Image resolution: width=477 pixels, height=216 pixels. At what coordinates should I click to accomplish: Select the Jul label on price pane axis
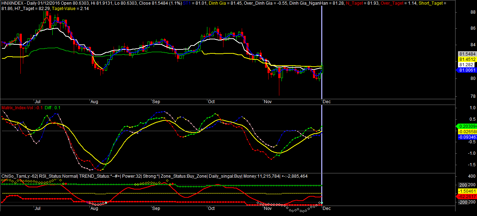click(37, 102)
